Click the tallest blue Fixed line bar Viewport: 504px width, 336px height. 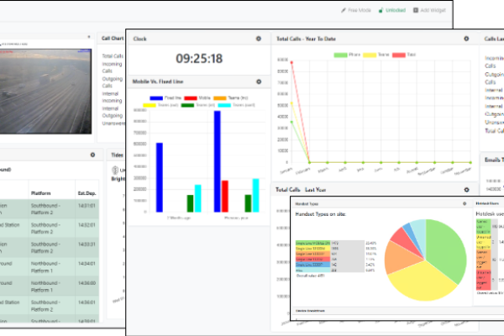coord(218,161)
